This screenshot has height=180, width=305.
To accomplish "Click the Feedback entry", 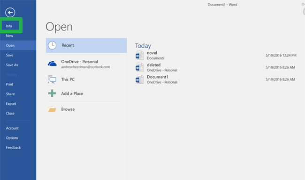I will pyautogui.click(x=13, y=147).
